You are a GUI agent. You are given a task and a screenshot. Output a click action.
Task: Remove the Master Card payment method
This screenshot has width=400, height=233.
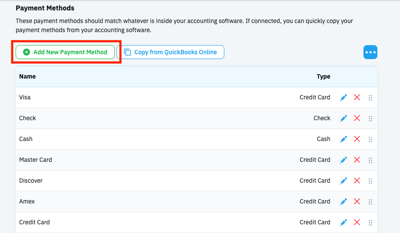[357, 160]
